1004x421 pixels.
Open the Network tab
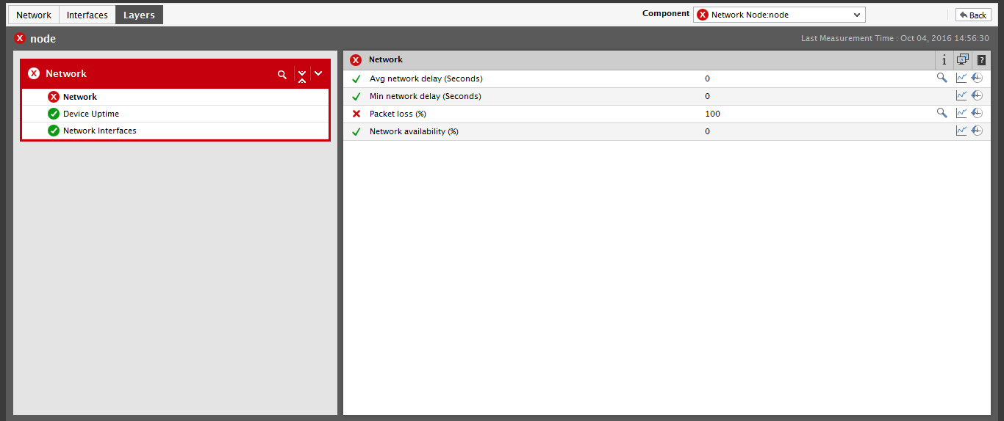(x=34, y=15)
